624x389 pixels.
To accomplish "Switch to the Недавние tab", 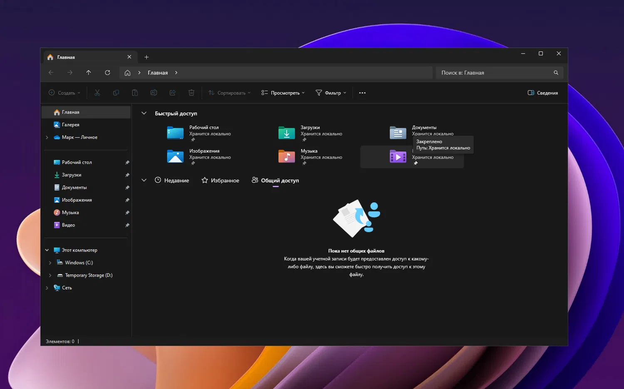I will tap(172, 181).
